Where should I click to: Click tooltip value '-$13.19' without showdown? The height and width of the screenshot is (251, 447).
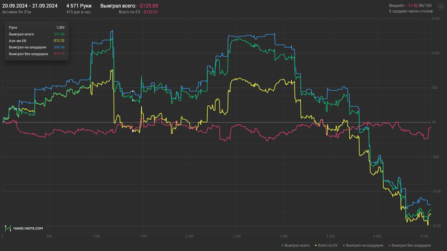[59, 54]
